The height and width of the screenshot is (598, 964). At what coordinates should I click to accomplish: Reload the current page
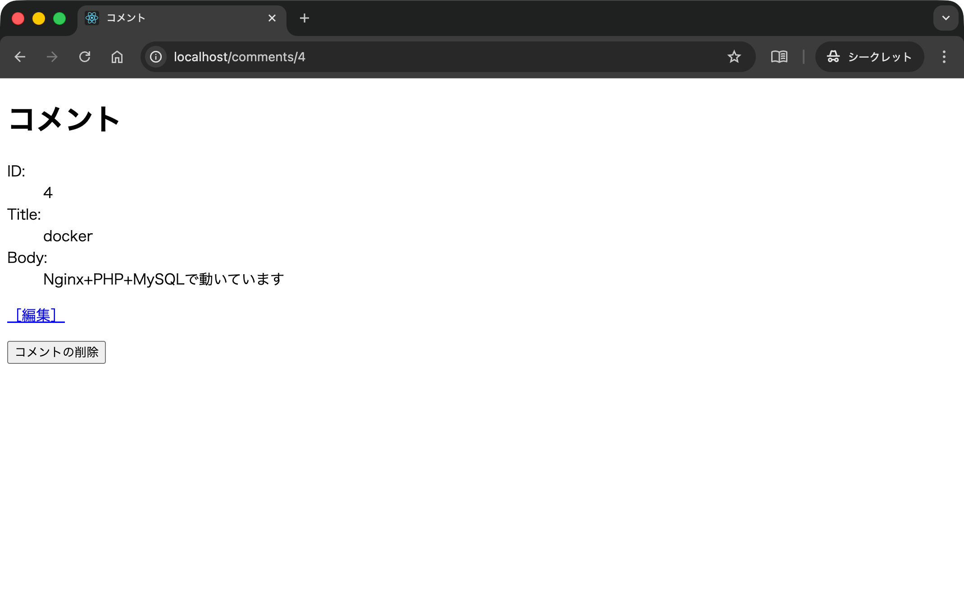click(x=85, y=57)
